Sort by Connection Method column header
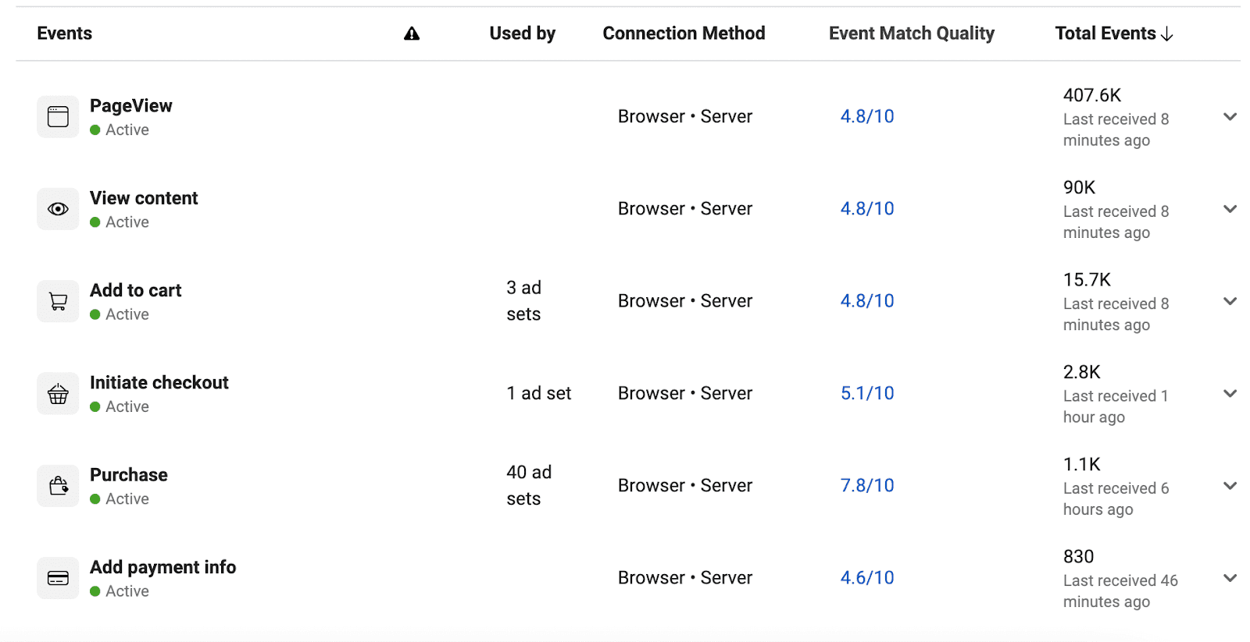 684,34
